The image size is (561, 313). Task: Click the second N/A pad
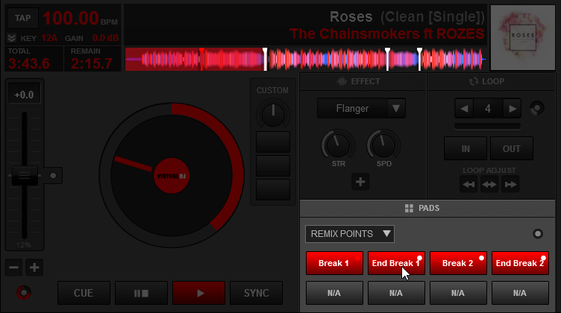pos(396,293)
